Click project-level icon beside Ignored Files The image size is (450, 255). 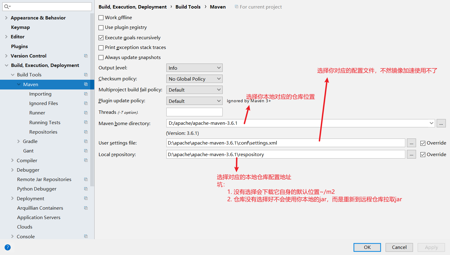[86, 103]
